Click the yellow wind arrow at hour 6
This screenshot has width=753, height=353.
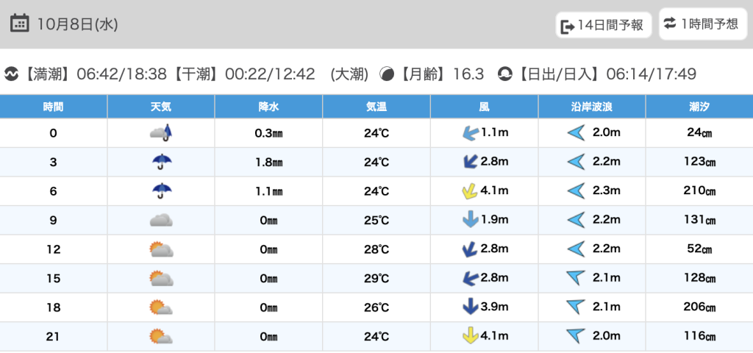tap(469, 191)
